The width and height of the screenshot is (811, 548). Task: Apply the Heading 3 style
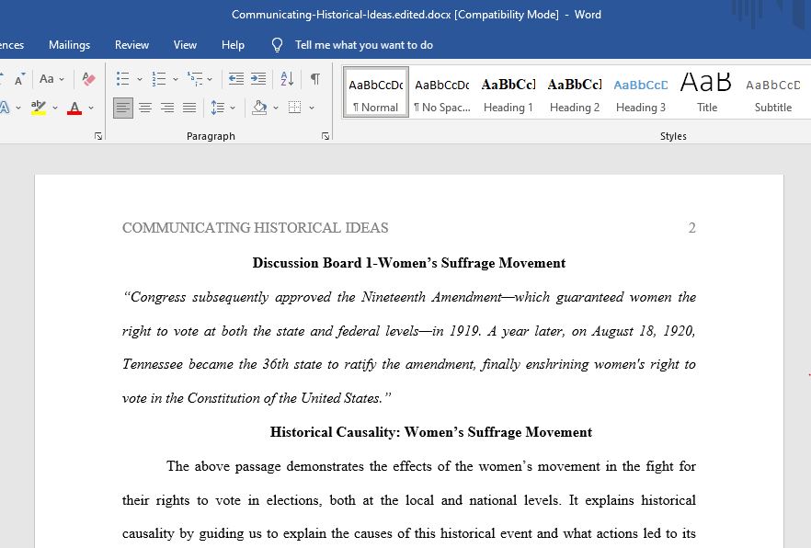coord(641,92)
